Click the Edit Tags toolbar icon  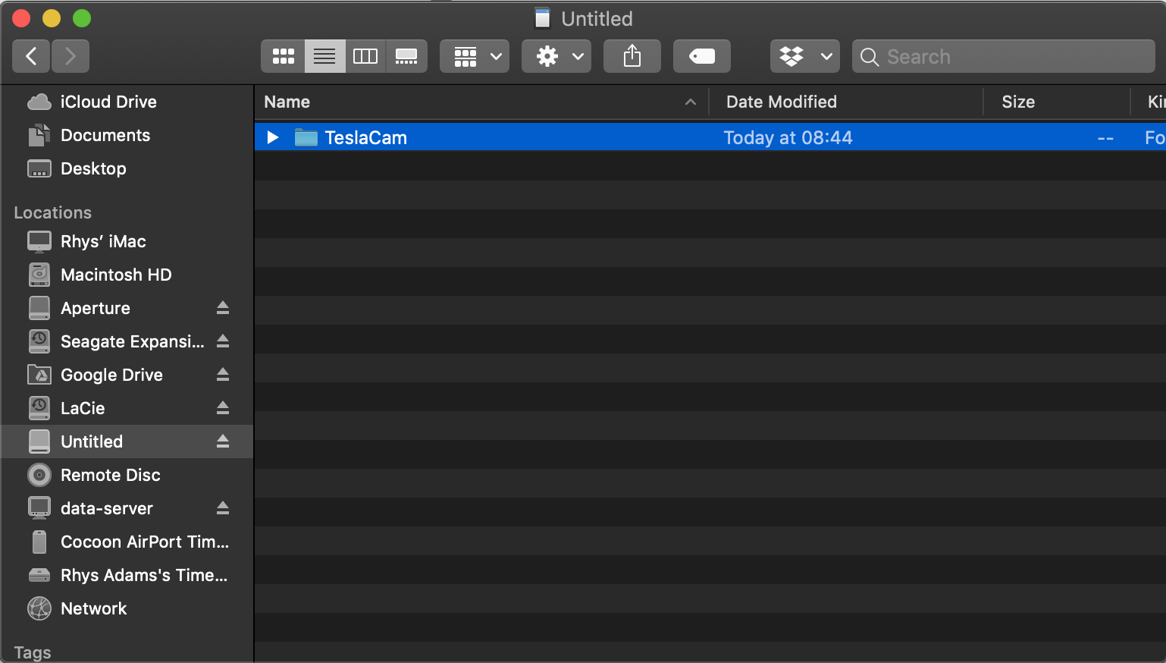click(701, 56)
